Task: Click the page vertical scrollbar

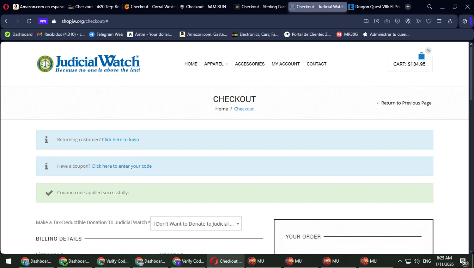Action: [471, 74]
